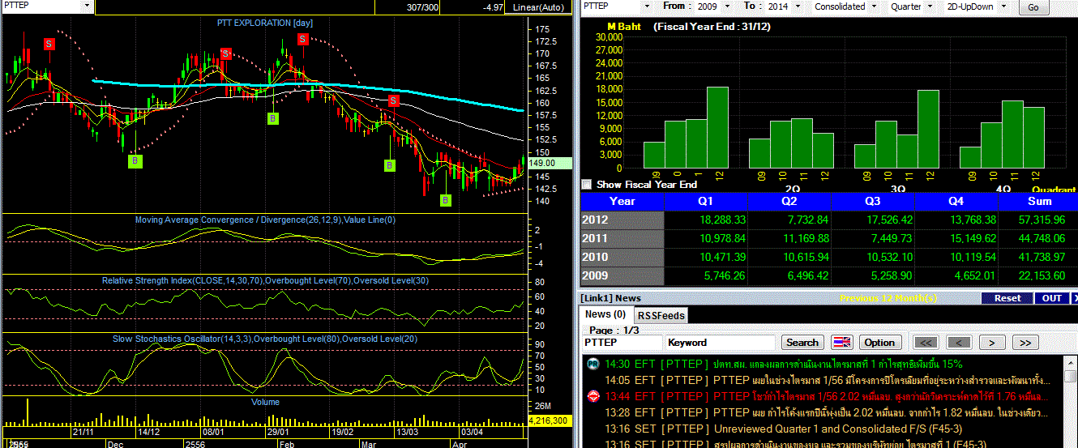Click the Page : 1/3 label

pos(615,331)
